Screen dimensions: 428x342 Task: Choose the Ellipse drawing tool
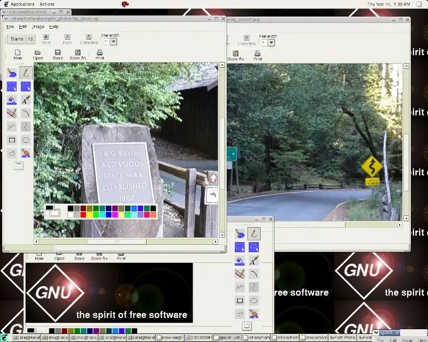tap(25, 139)
